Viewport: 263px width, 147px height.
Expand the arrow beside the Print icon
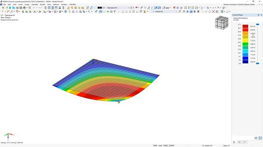pyautogui.click(x=27, y=8)
